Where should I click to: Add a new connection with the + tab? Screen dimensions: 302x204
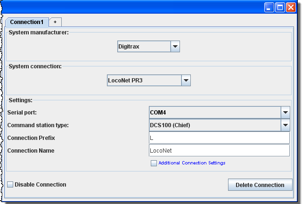click(x=55, y=22)
